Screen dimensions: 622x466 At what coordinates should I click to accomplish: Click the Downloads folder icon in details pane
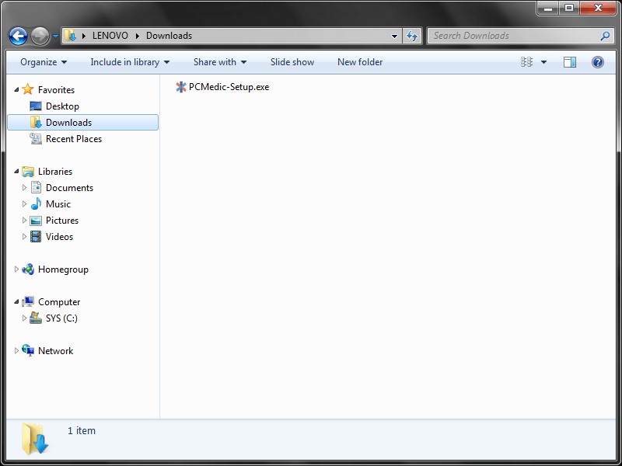tap(35, 439)
